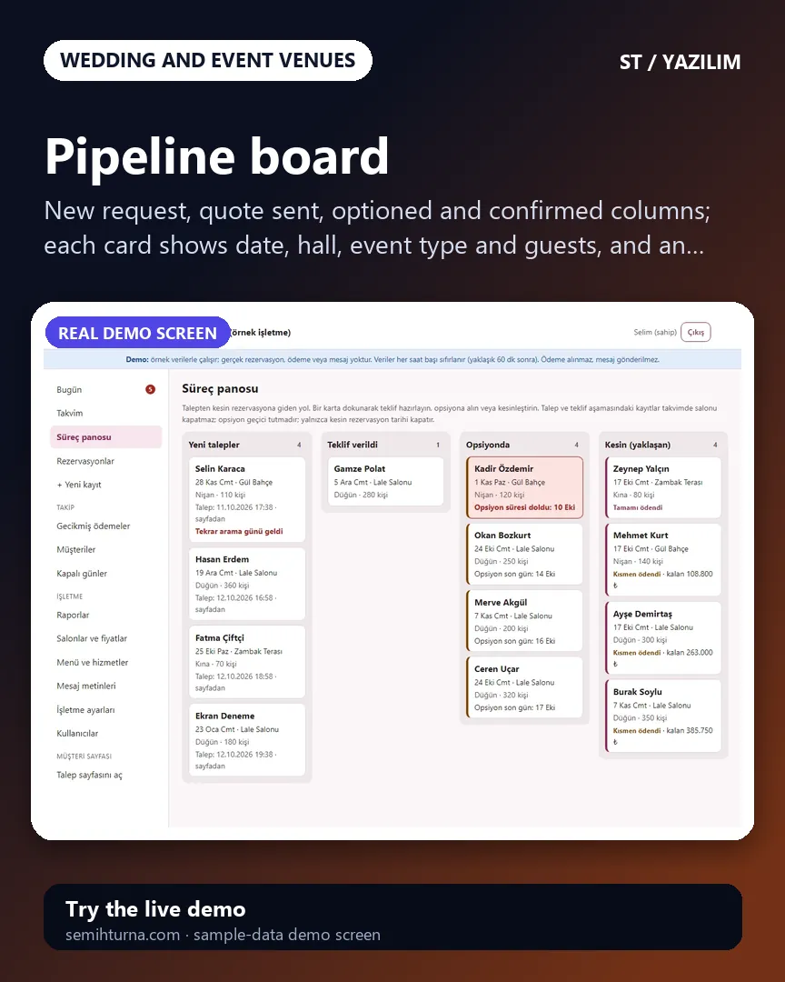Screen dimensions: 785x982
Task: Click 'Tekrar arama günü geldi' warning text
Action: (x=239, y=531)
